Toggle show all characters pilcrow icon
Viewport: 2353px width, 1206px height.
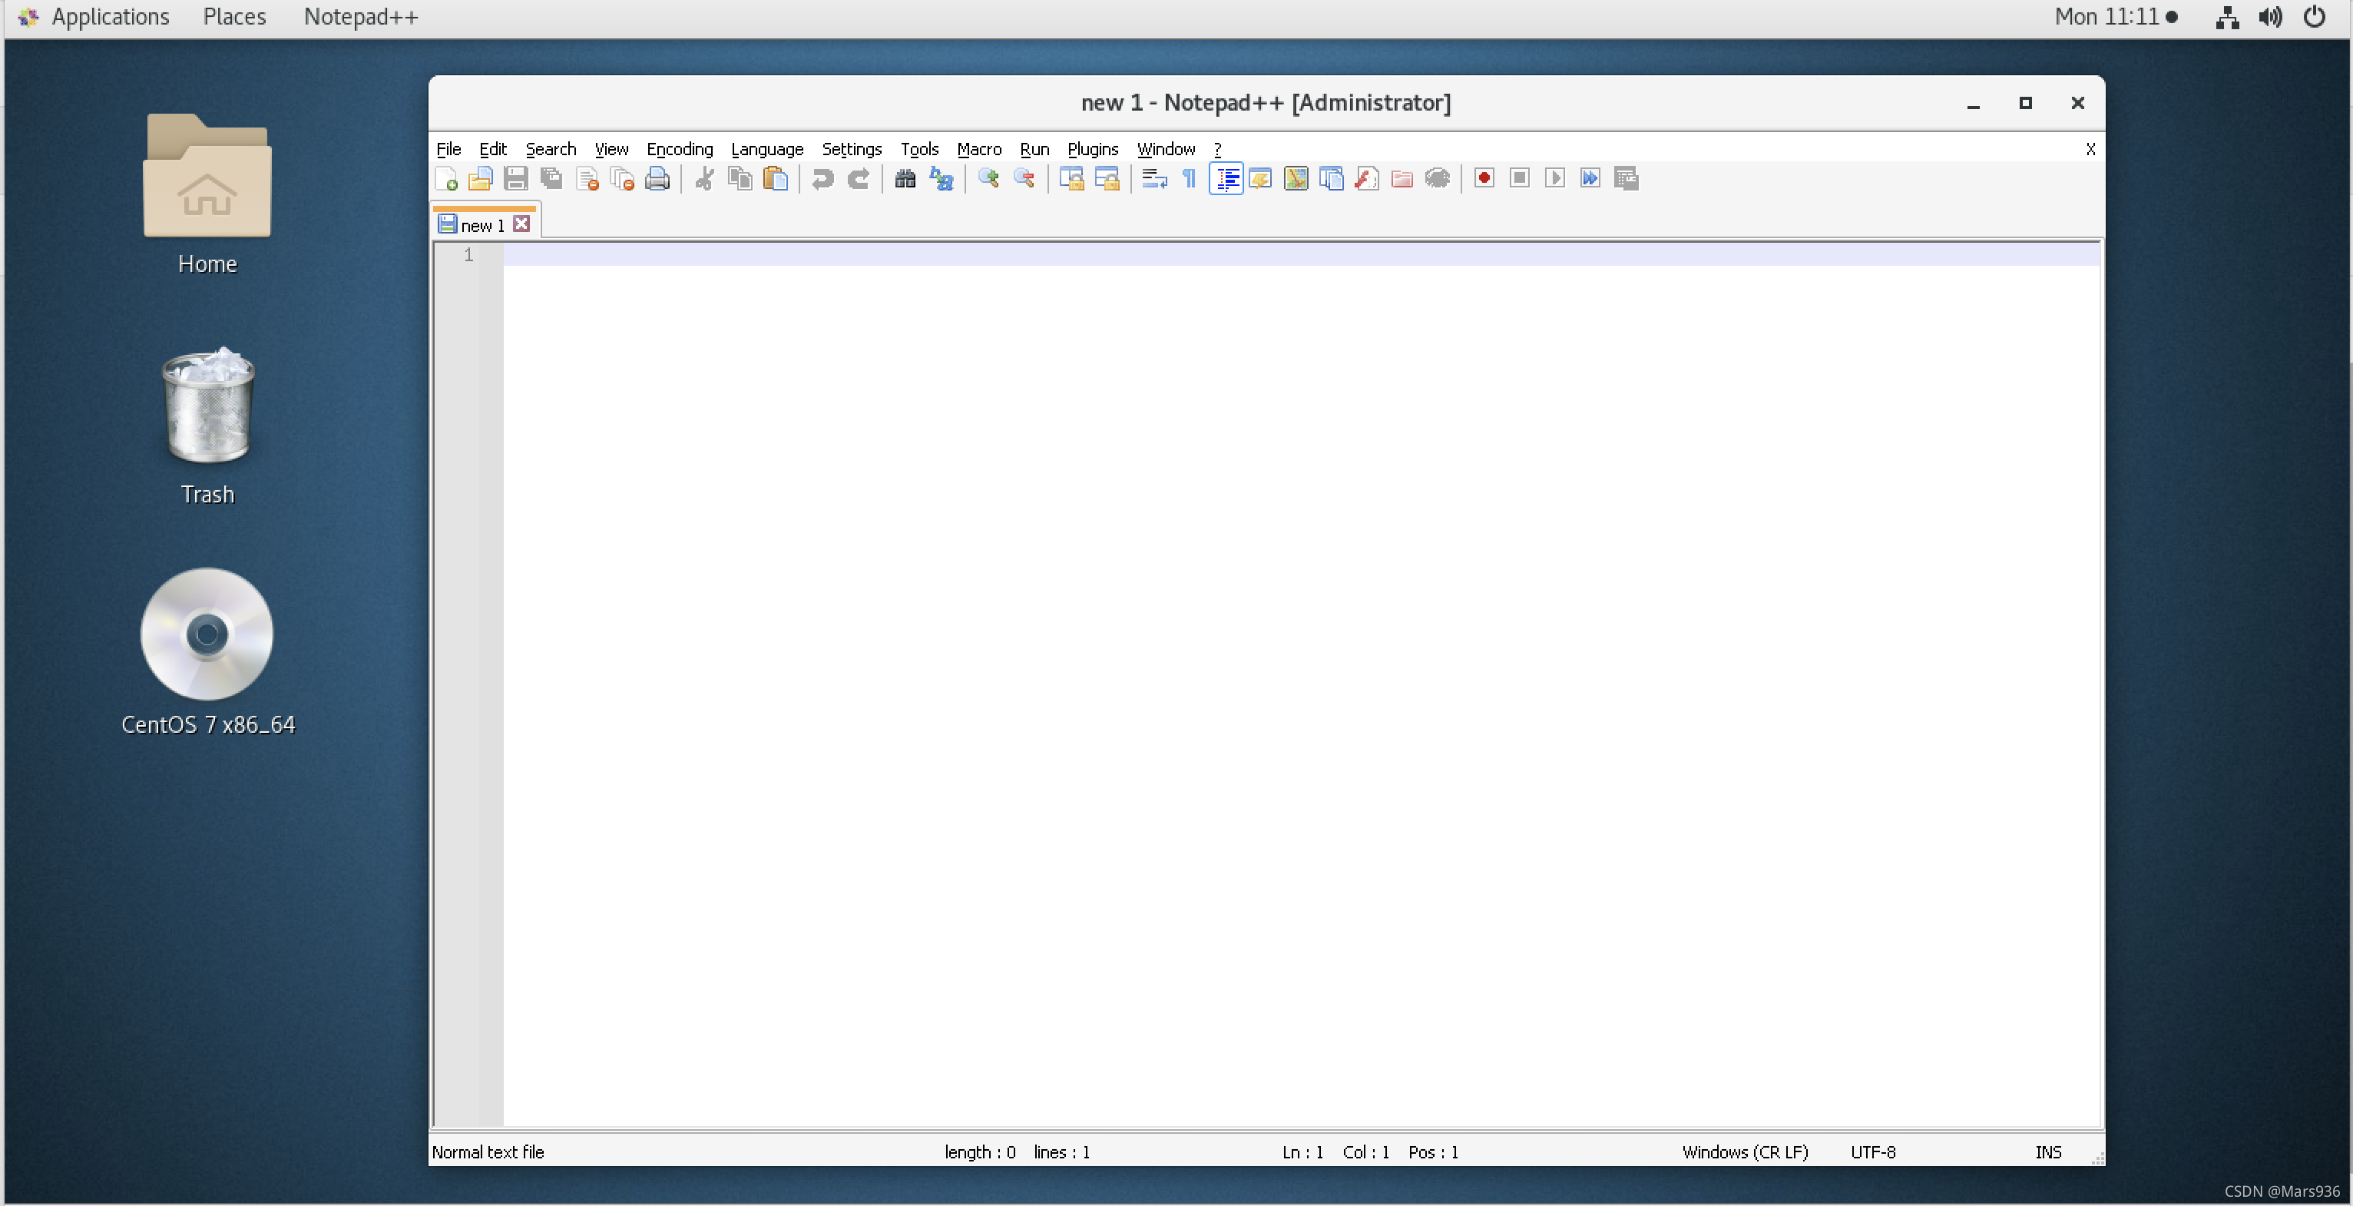(x=1190, y=179)
